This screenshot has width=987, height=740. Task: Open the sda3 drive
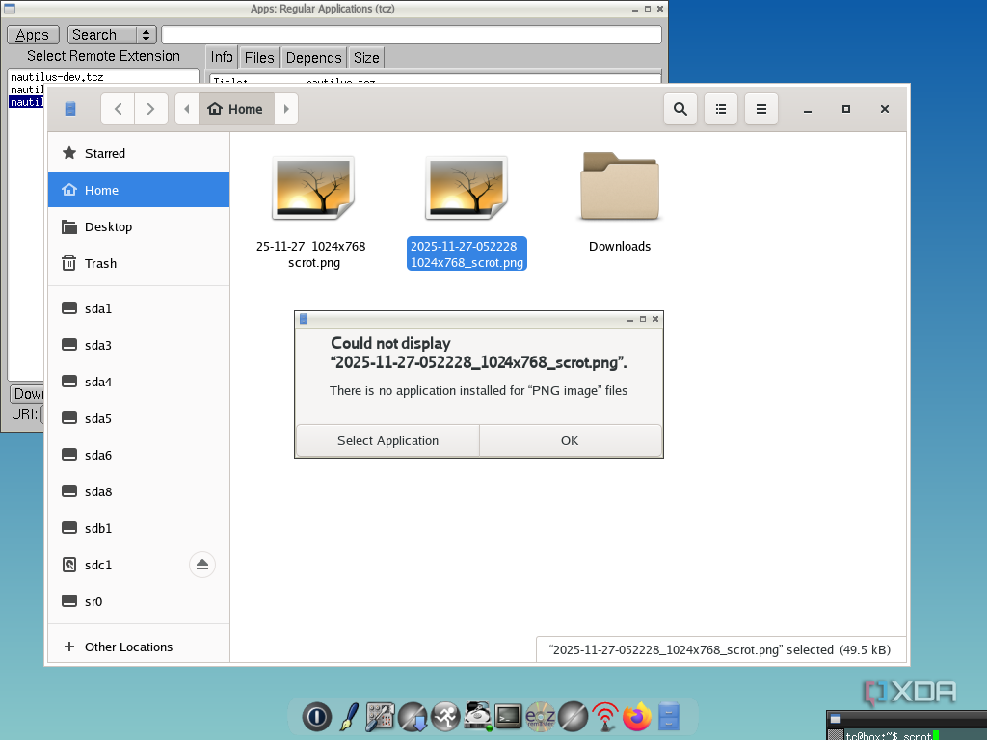click(x=139, y=345)
